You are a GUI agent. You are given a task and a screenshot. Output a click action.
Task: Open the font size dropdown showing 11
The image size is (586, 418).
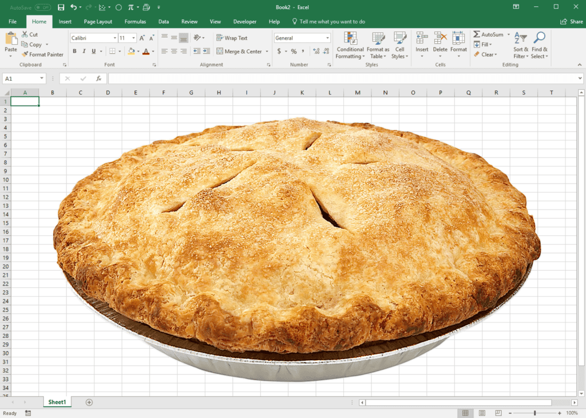(x=133, y=38)
